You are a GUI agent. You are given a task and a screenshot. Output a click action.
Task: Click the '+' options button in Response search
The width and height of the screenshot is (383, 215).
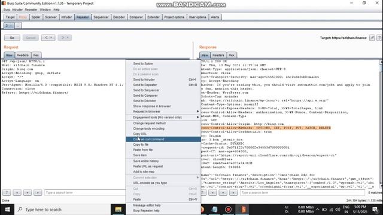click(x=223, y=192)
